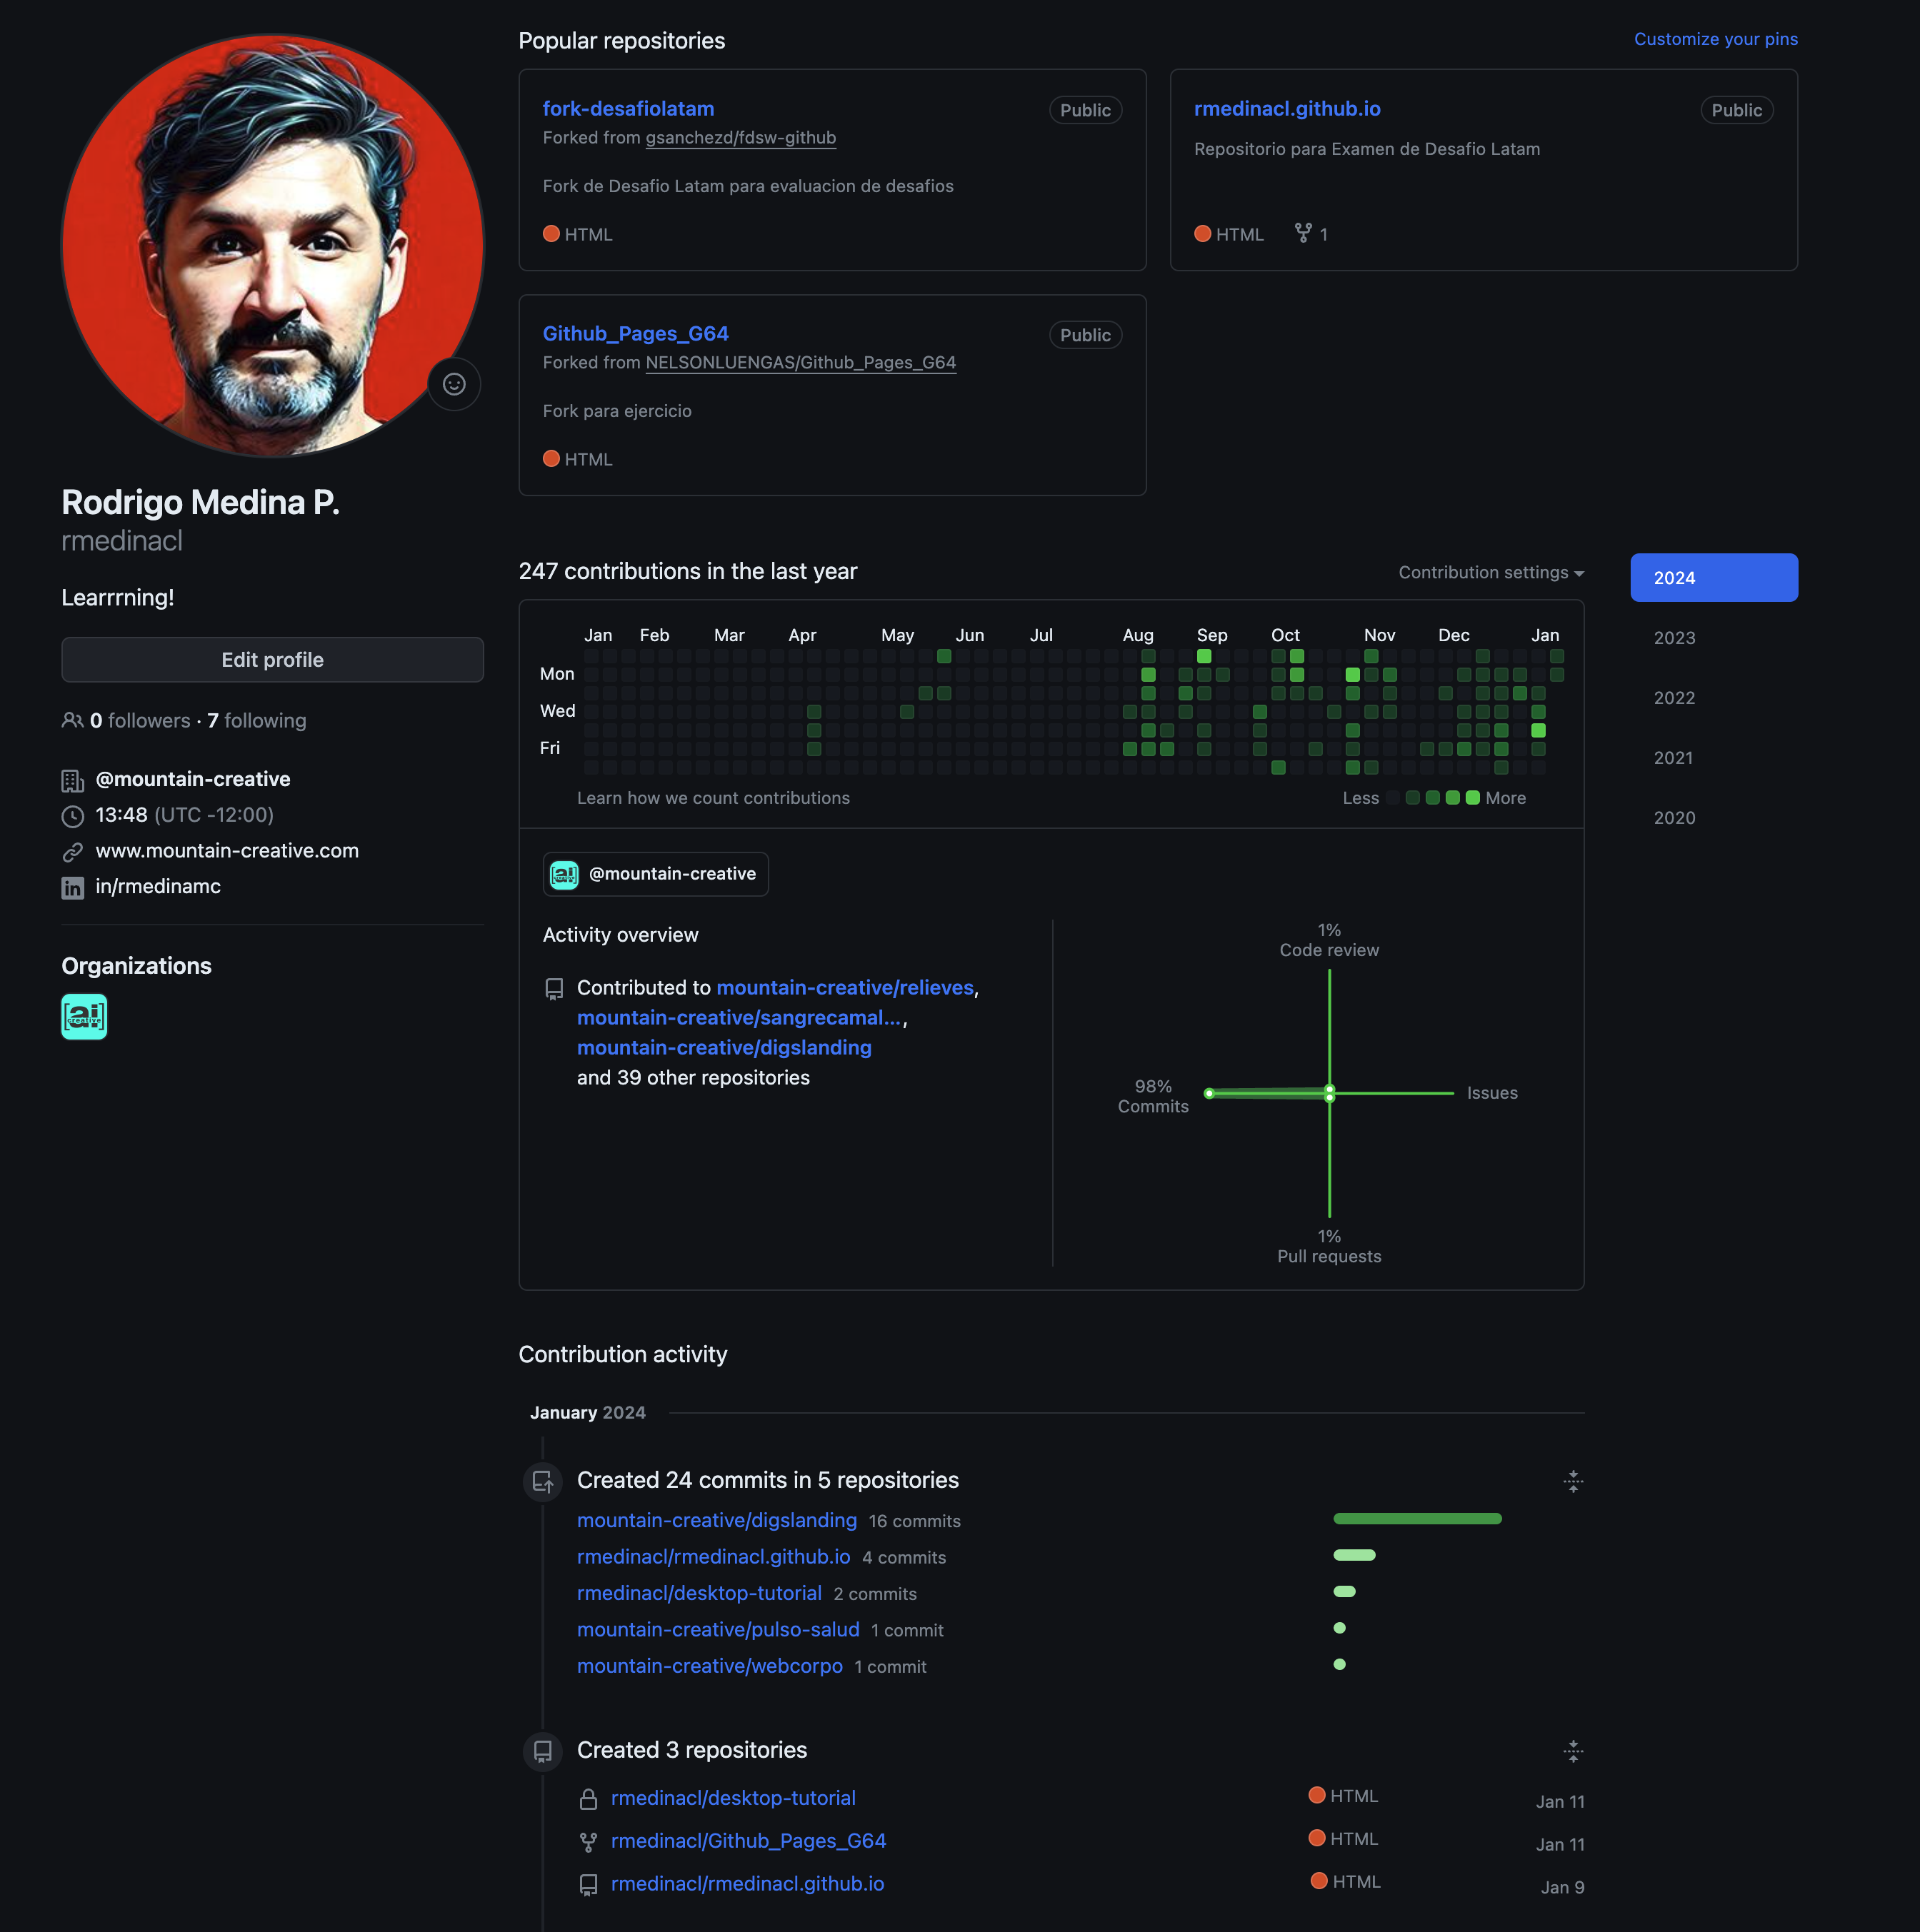This screenshot has height=1932, width=1920.
Task: Open NELSONLUENGAS/Github_Pages_G64 source link
Action: [x=801, y=362]
